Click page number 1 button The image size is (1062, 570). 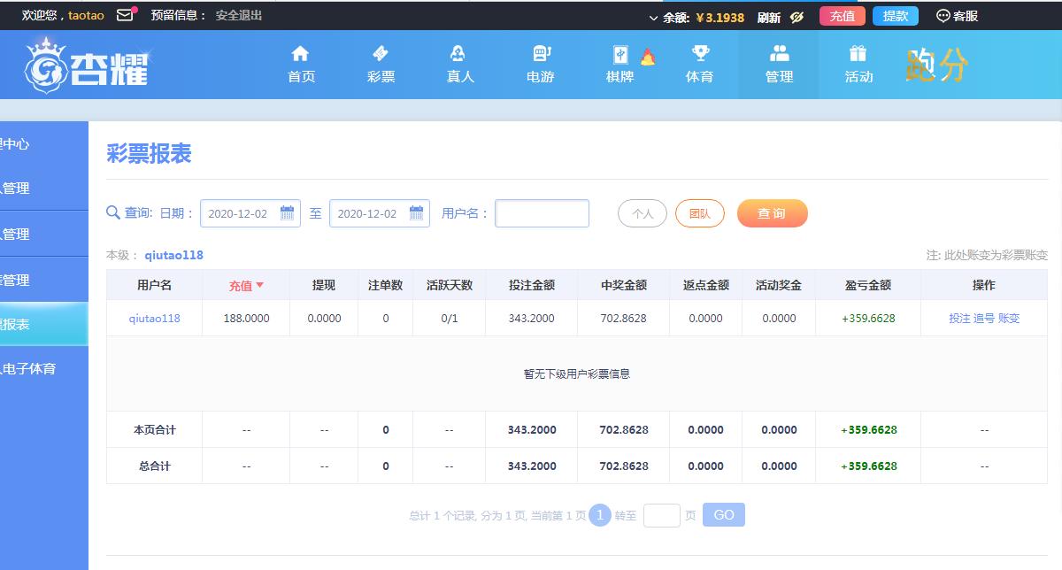(x=600, y=515)
